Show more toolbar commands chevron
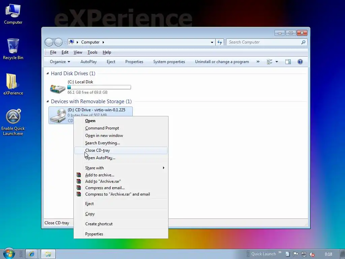Screen dimensions: 345x259 (258, 62)
